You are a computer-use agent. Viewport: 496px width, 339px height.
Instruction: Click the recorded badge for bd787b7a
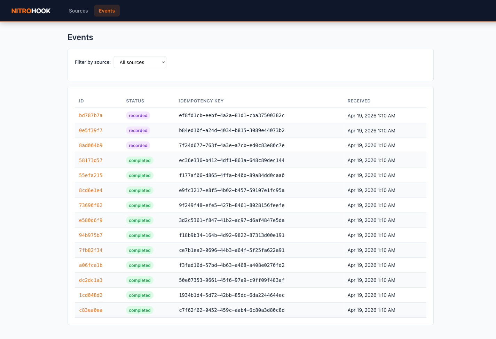[138, 116]
